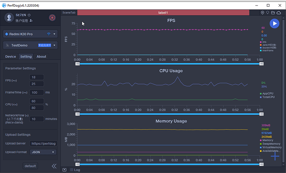Toggle Stutter series in FPS legend

point(268,48)
